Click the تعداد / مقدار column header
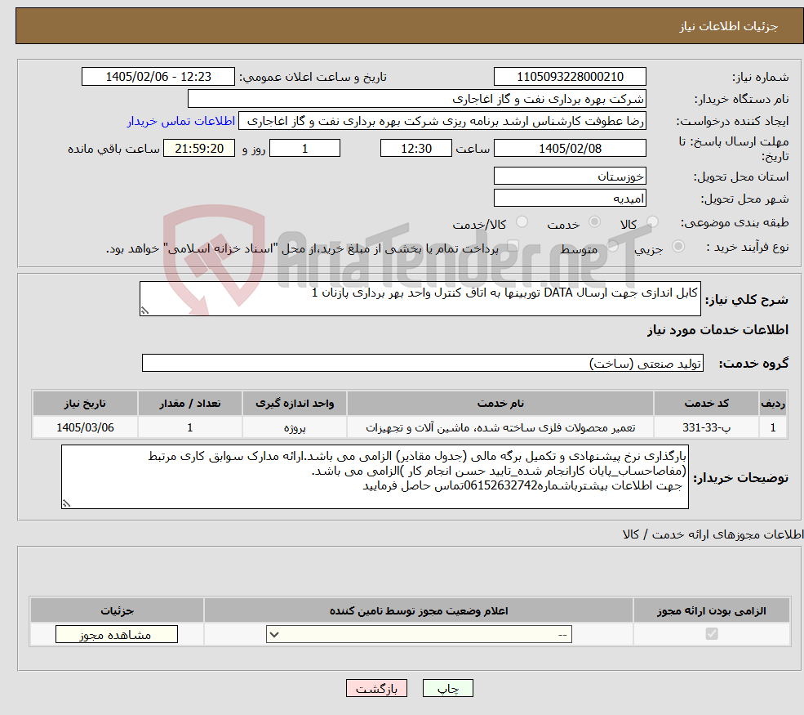 coord(189,404)
